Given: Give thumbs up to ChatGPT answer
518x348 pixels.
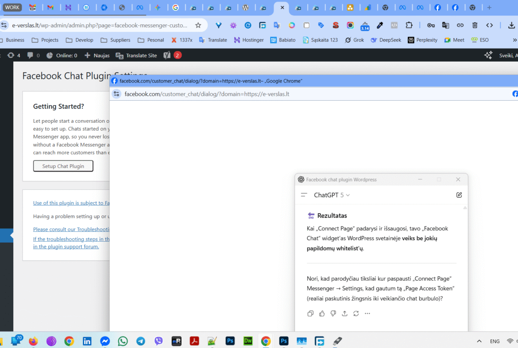Looking at the screenshot, I should [x=322, y=313].
